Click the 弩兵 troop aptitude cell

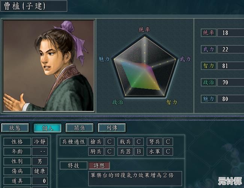click(155, 142)
